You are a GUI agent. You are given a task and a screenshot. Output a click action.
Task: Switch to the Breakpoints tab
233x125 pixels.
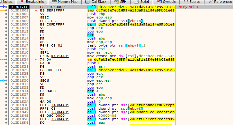click(x=32, y=2)
